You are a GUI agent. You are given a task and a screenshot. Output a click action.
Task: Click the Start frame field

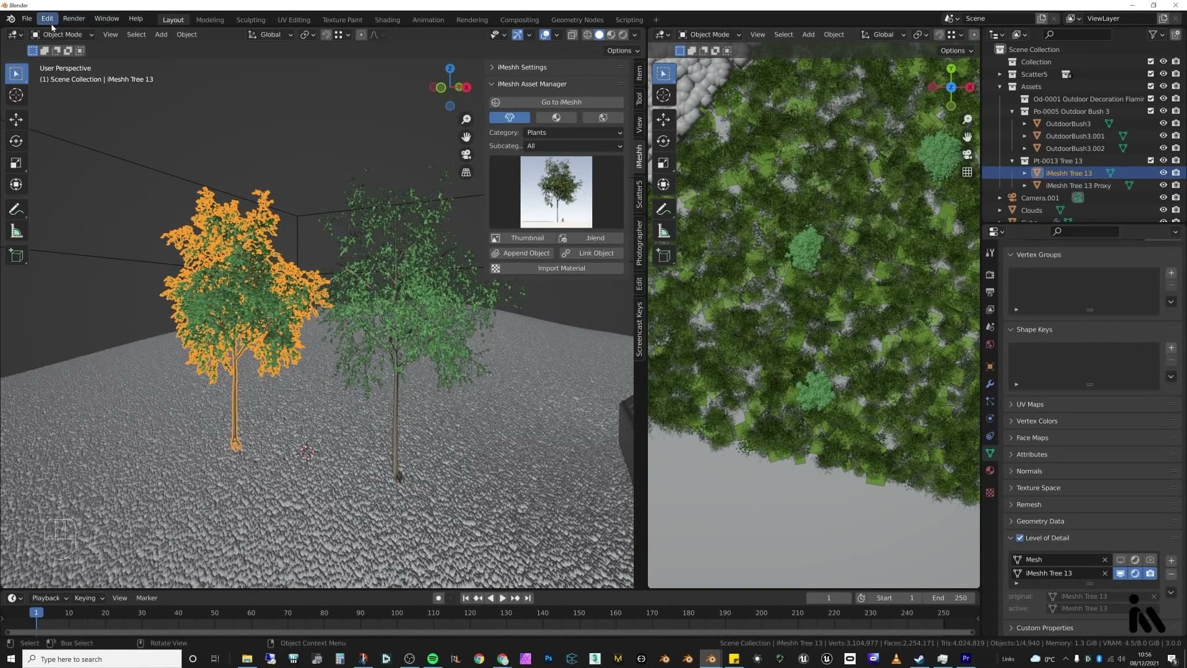point(894,598)
